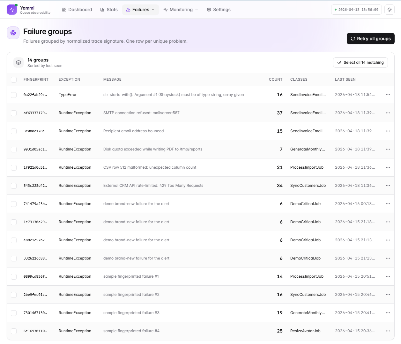
Task: Select checkbox for External CRM API rate-limited row
Action: [x=14, y=186]
